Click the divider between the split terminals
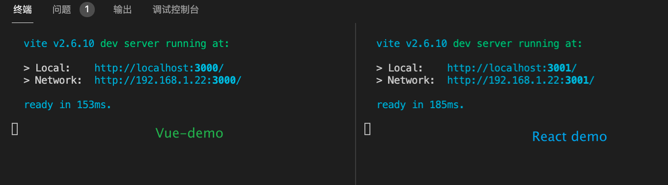The image size is (668, 185). pos(355,104)
